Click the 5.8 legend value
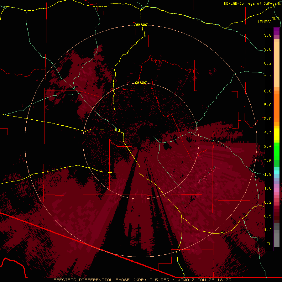282x282 pixels. [x=268, y=105]
